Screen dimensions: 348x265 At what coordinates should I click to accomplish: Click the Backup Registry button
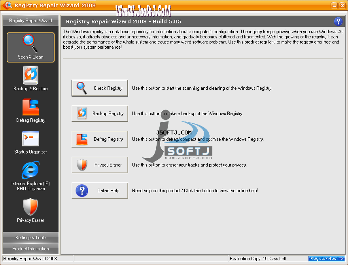pyautogui.click(x=100, y=114)
